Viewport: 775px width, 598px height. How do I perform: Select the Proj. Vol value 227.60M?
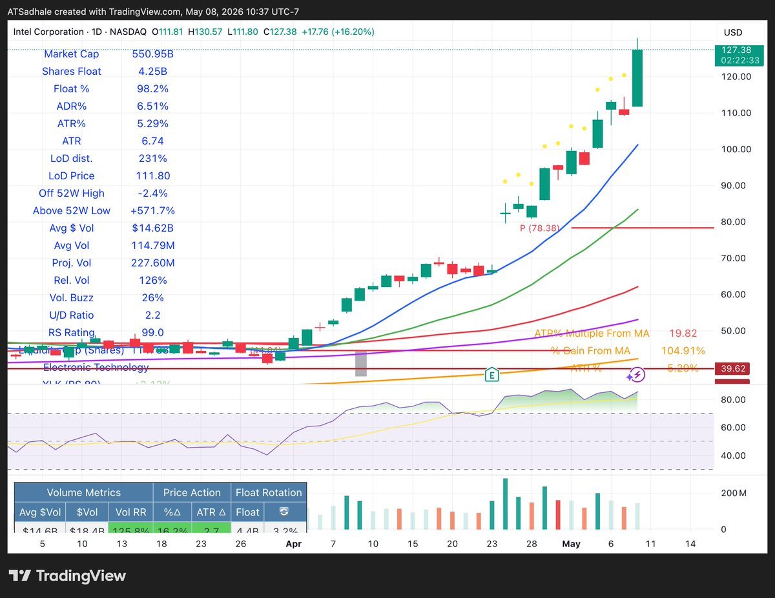click(x=152, y=263)
